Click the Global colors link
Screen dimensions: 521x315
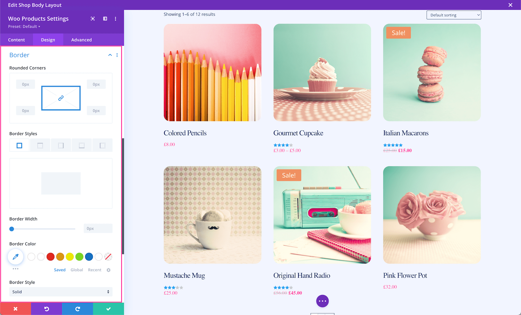pyautogui.click(x=77, y=270)
